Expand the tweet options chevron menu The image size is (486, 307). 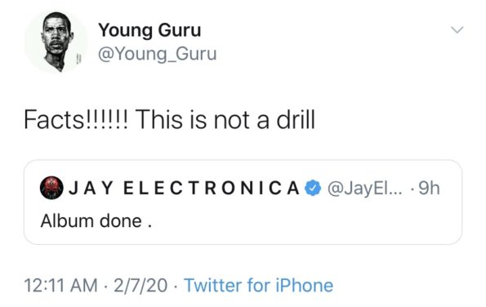[x=457, y=29]
